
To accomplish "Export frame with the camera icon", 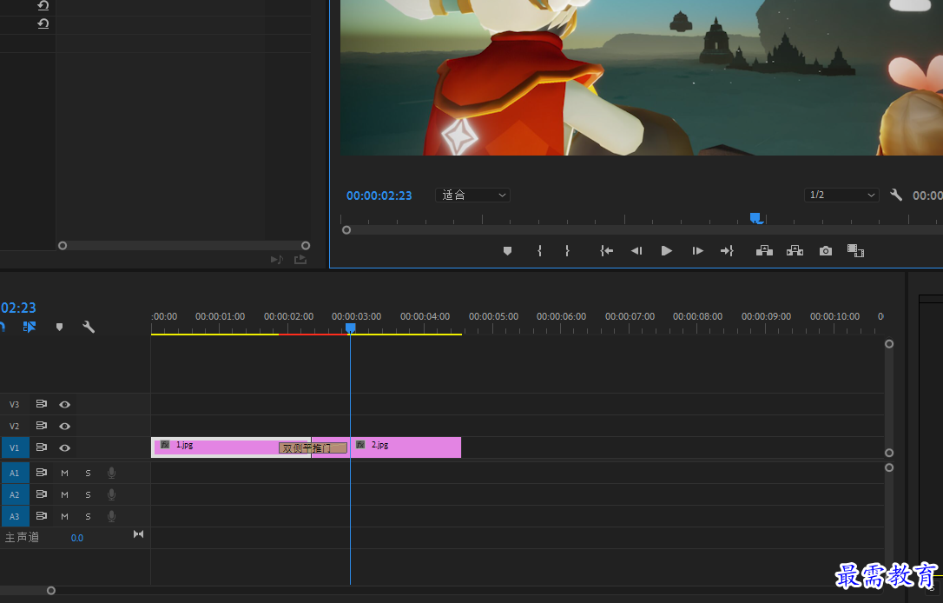I will [826, 251].
